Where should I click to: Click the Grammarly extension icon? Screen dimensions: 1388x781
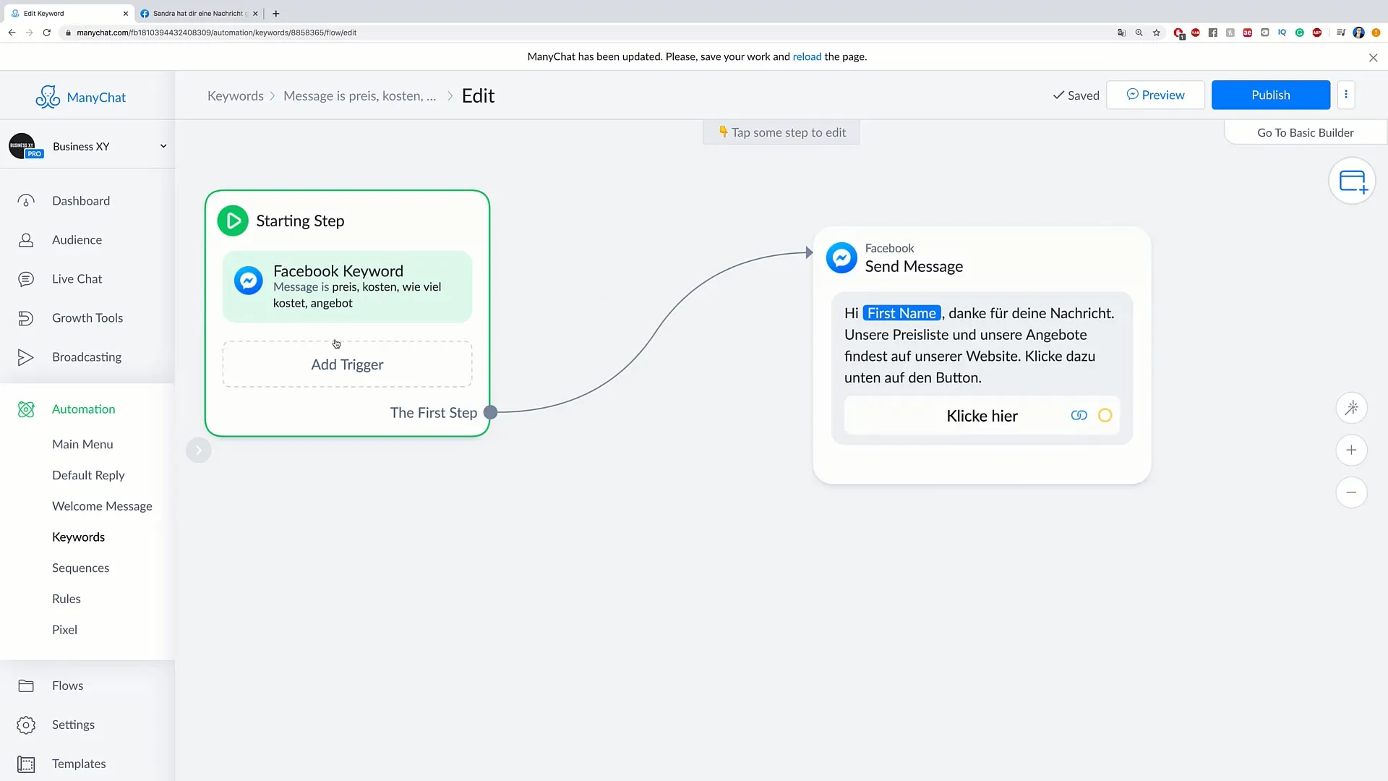[x=1299, y=33]
